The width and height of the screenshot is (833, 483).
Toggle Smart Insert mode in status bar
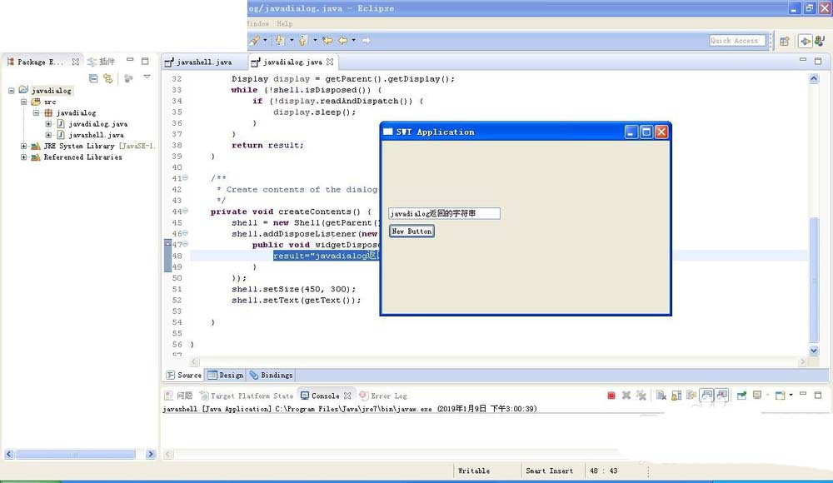(550, 471)
